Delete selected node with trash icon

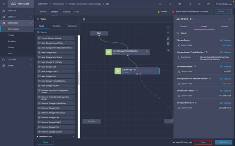pos(84,19)
